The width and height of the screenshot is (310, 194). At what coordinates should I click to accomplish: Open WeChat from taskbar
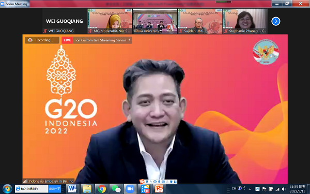[x=116, y=189]
